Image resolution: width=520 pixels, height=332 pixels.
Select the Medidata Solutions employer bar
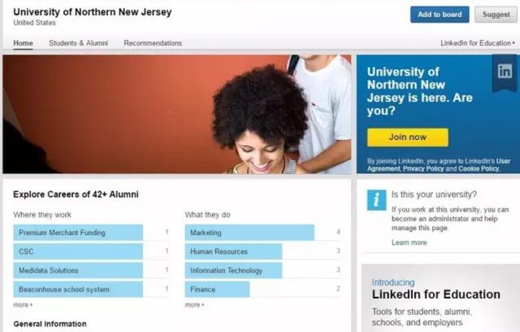point(78,270)
